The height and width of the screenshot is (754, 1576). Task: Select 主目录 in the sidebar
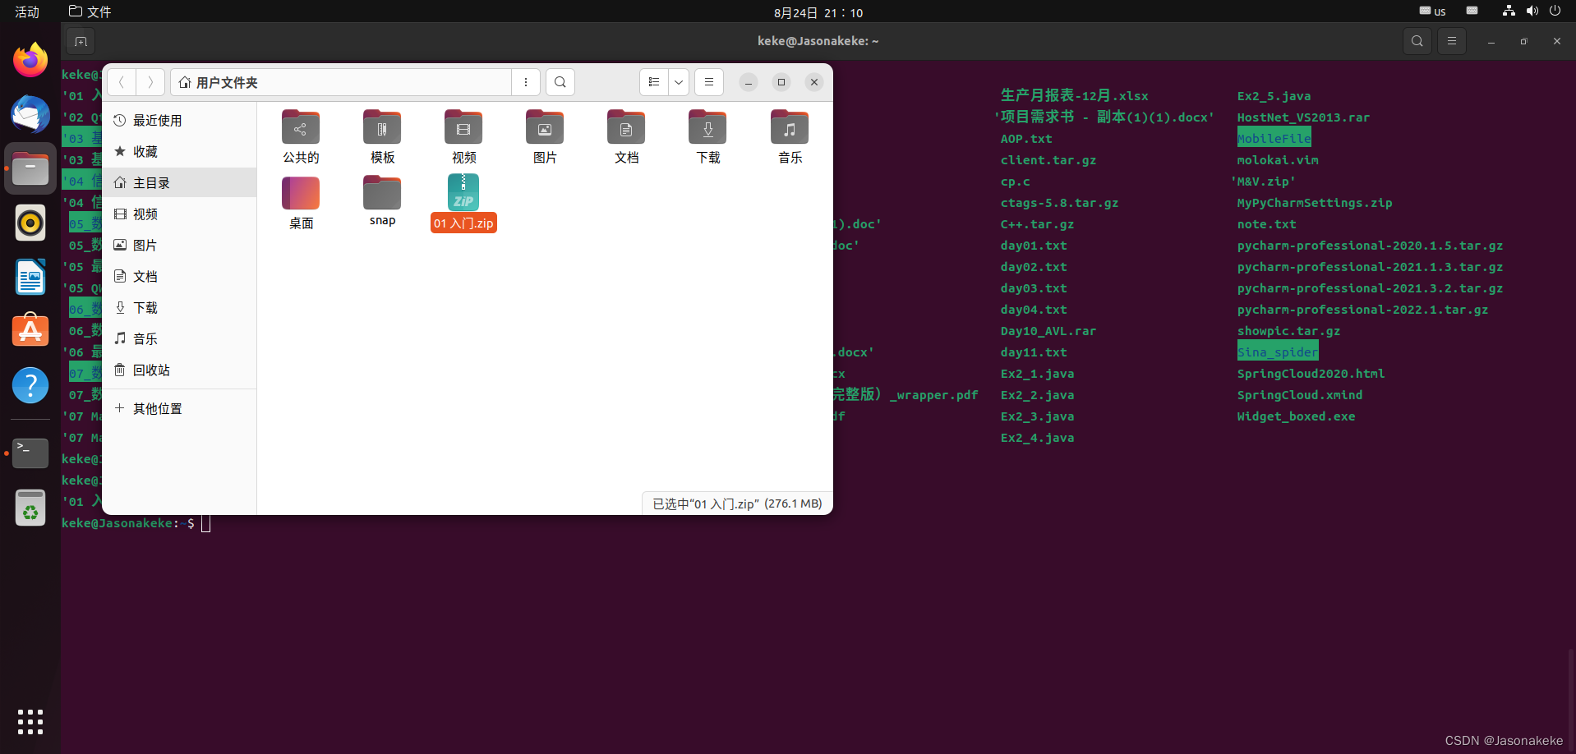(x=179, y=183)
